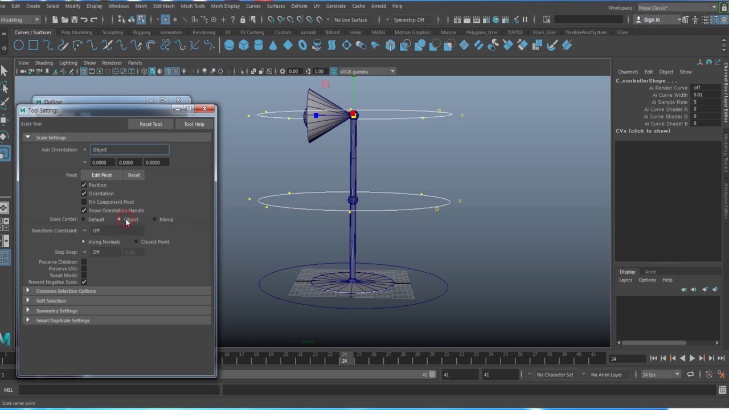Click the Reset Tool button

[x=150, y=124]
